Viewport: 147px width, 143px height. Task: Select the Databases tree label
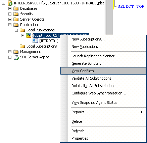pos(29,8)
